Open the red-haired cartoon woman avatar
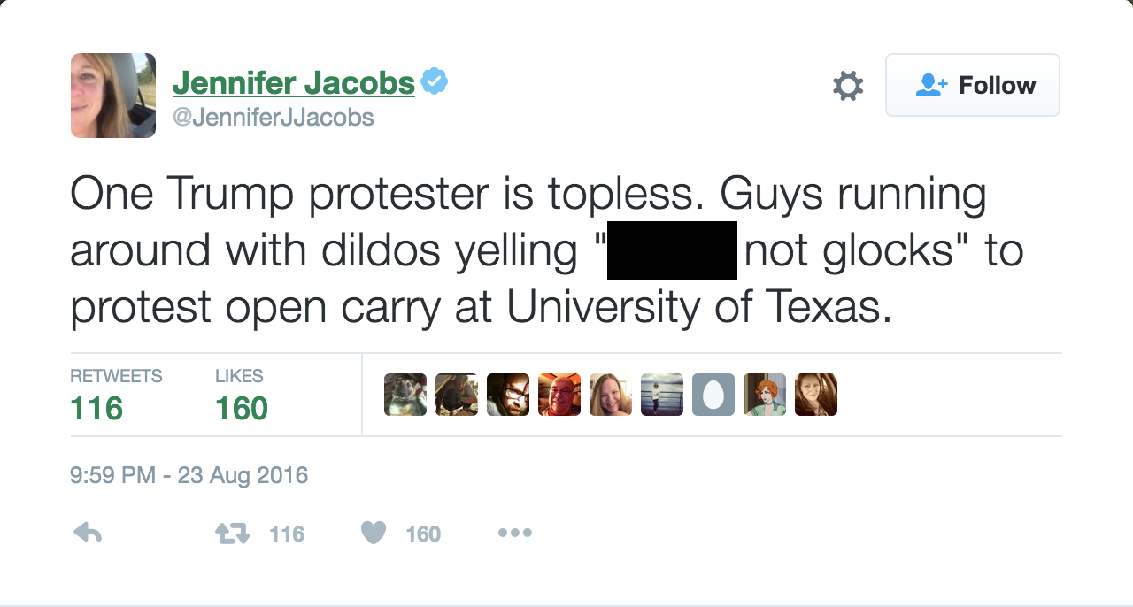1133x607 pixels. point(765,395)
